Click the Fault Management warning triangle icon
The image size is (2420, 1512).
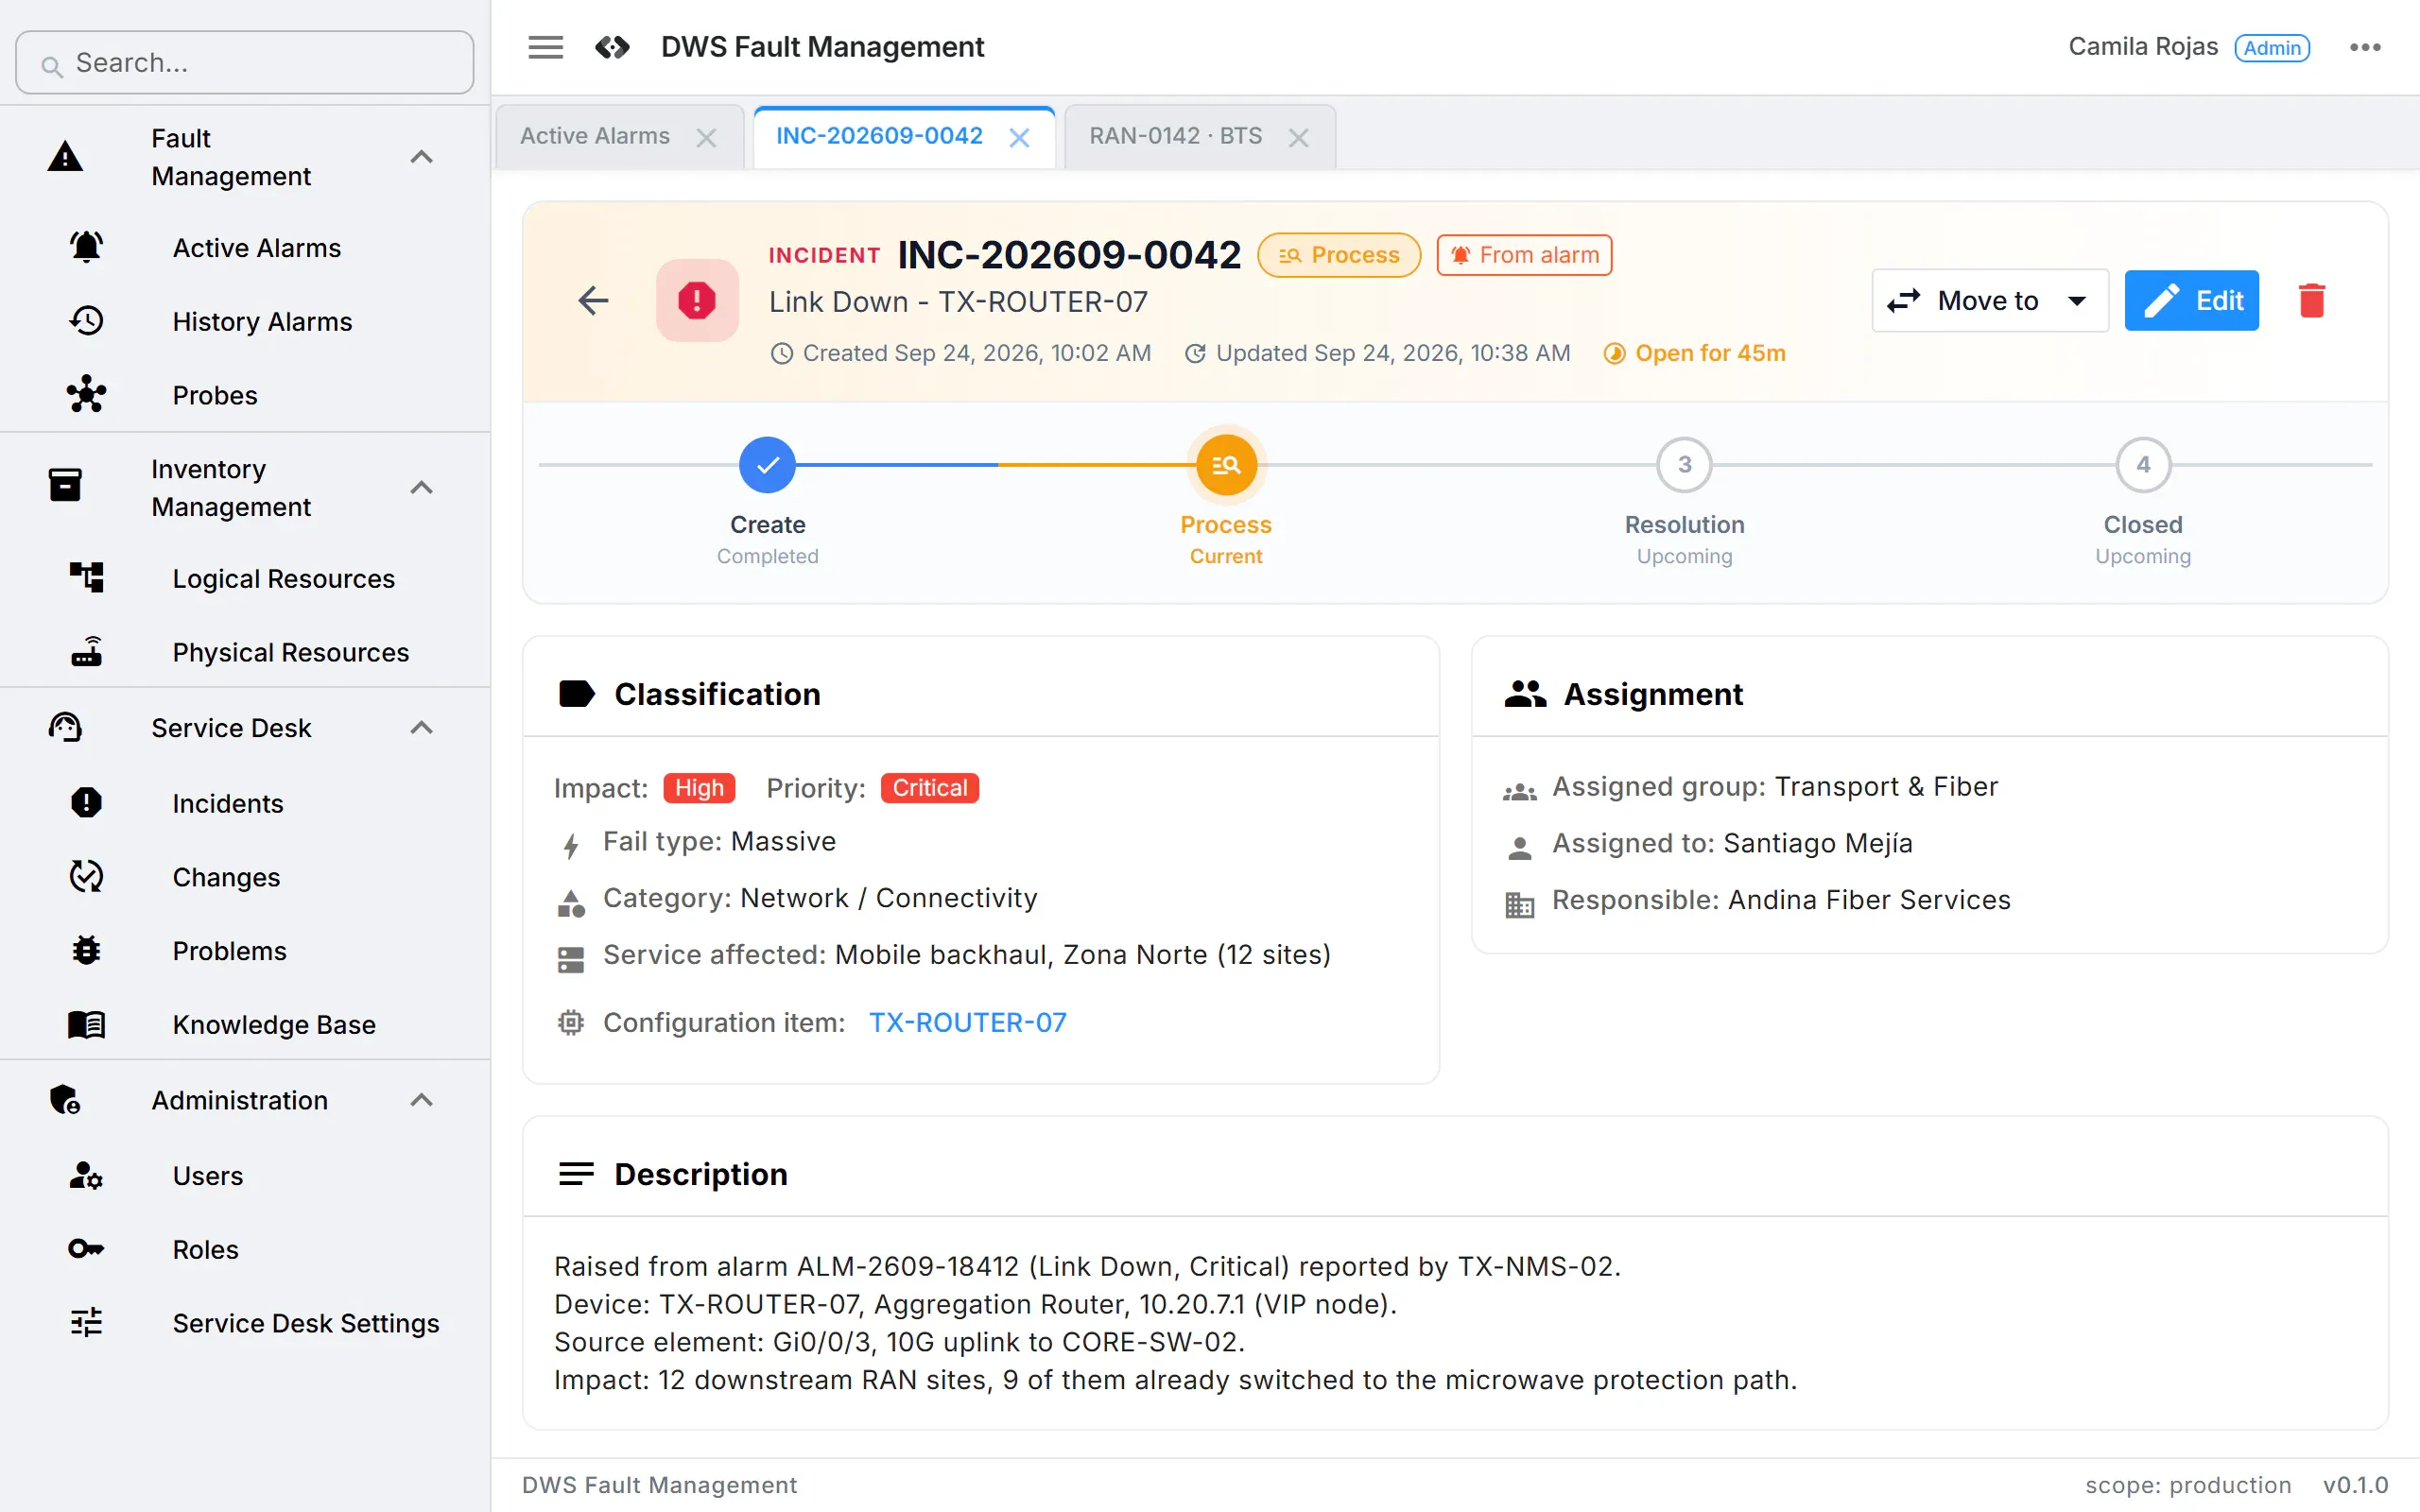66,157
